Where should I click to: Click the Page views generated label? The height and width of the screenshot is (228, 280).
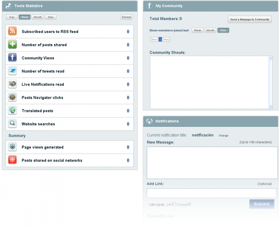(x=42, y=147)
